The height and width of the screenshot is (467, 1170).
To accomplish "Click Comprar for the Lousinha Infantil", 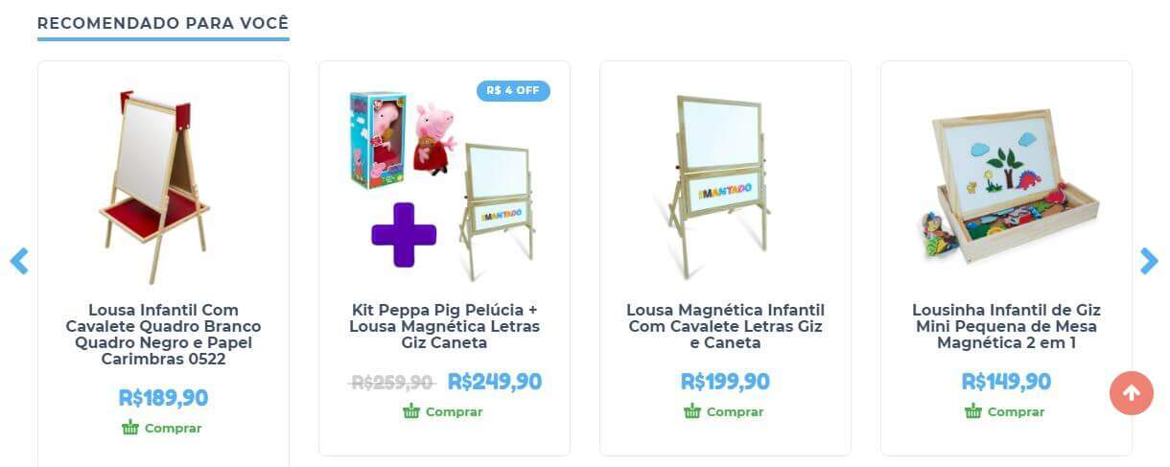I will pos(1016,411).
